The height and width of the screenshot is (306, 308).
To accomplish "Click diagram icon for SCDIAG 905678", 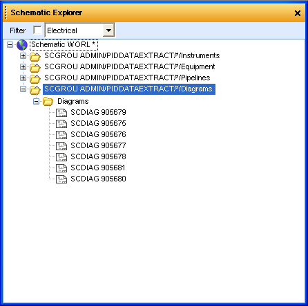I will [61, 157].
